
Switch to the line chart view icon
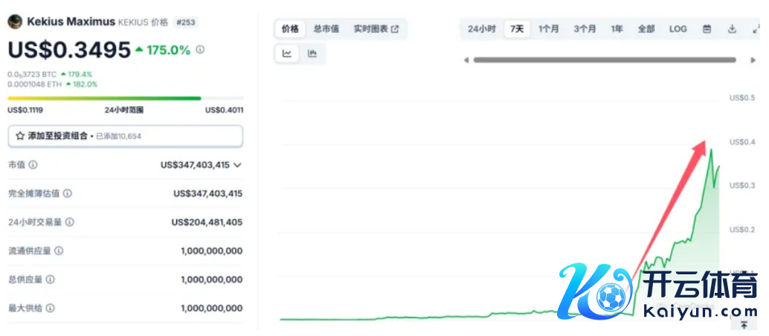pyautogui.click(x=287, y=54)
